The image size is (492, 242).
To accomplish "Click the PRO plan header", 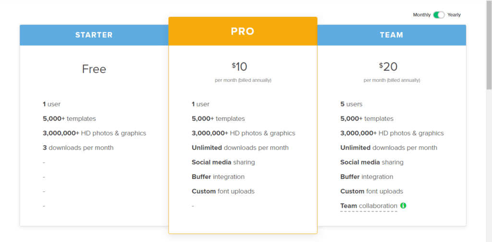I will (243, 31).
